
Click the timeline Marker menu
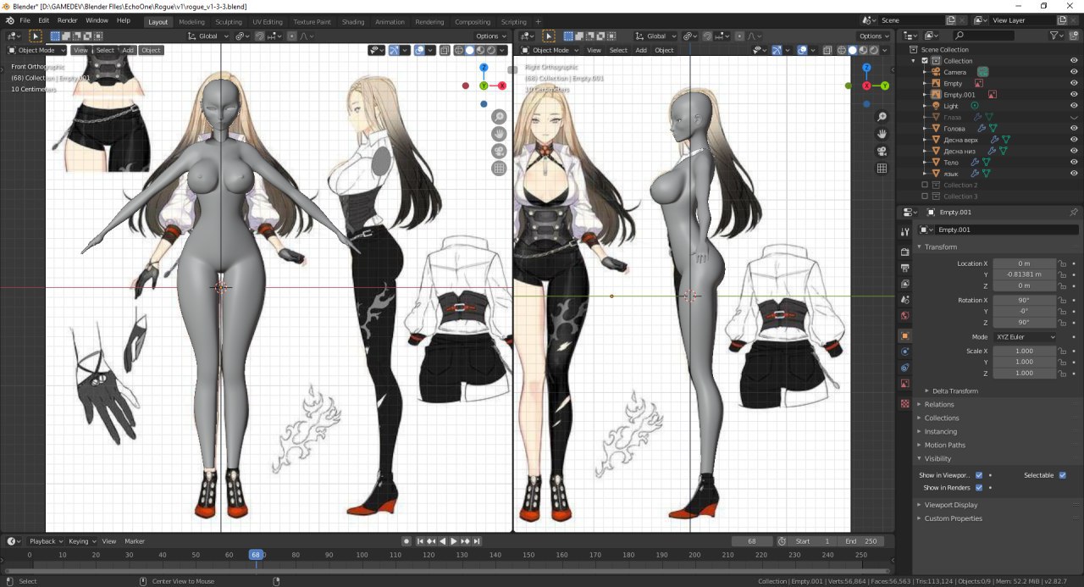click(x=135, y=541)
